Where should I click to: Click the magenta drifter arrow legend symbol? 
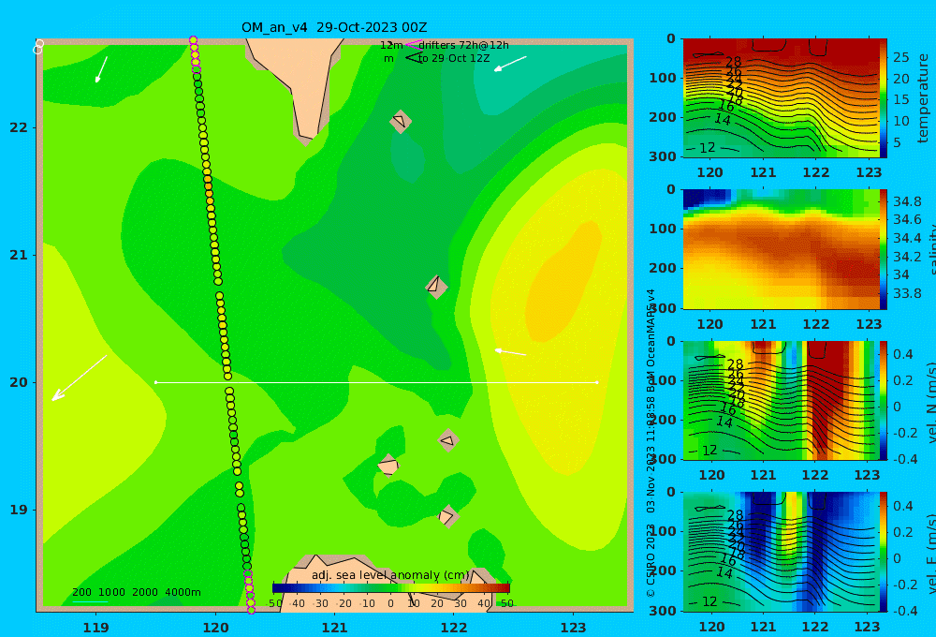click(x=414, y=45)
